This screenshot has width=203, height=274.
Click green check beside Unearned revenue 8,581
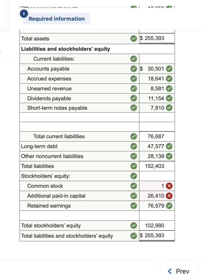169,88
